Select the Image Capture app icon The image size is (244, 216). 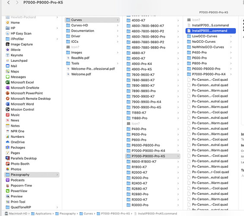coord(7,44)
